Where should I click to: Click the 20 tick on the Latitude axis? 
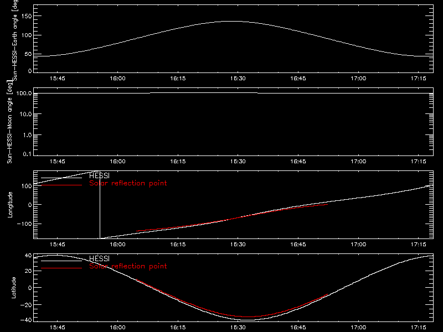pos(28,271)
